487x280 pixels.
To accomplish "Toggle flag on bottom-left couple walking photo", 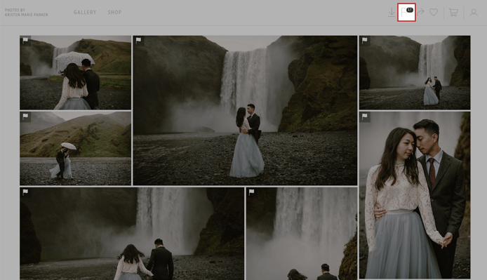I will (x=25, y=192).
